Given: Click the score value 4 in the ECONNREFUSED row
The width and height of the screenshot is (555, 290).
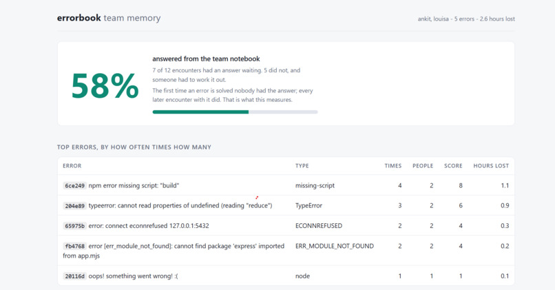Looking at the screenshot, I should click(x=461, y=226).
